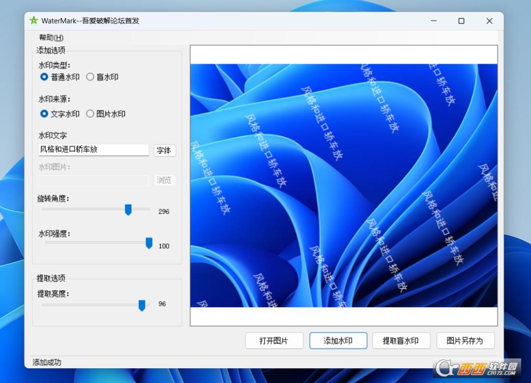The image size is (531, 383).
Task: Close the WaterMark window
Action: click(489, 21)
